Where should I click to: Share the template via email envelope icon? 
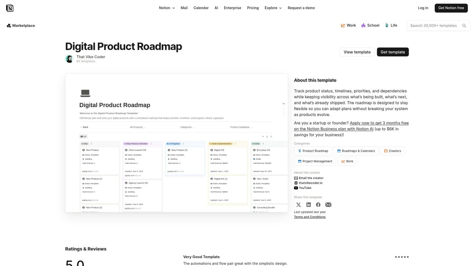coord(328,205)
